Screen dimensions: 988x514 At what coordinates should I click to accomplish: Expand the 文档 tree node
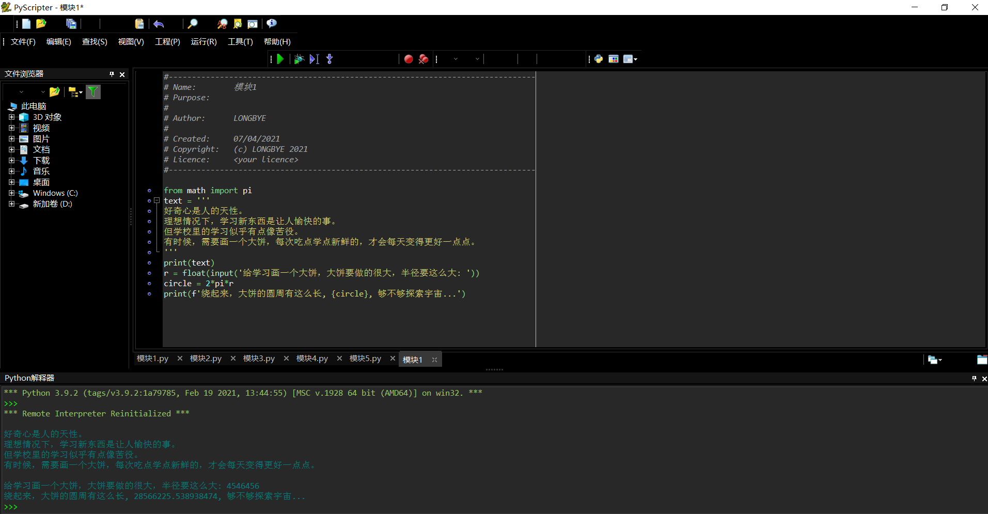tap(11, 150)
